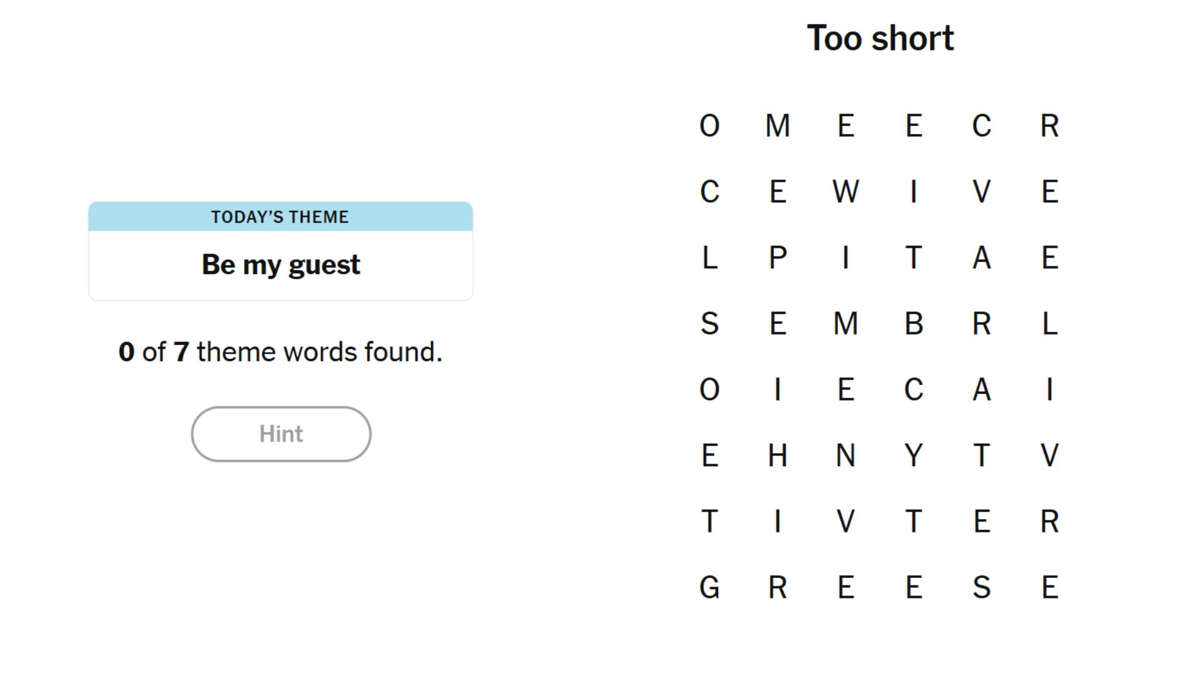1199x674 pixels.
Task: Select the letter E at the bottom-right of the grid
Action: (x=1050, y=586)
